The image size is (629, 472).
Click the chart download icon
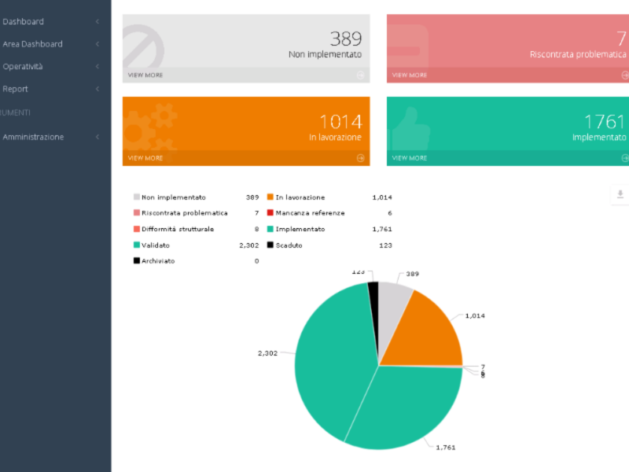[620, 194]
